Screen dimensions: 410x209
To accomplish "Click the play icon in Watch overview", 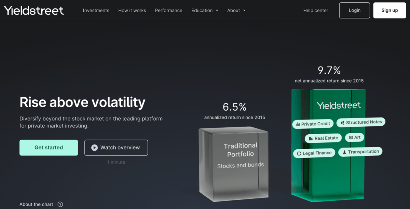I will tap(94, 148).
